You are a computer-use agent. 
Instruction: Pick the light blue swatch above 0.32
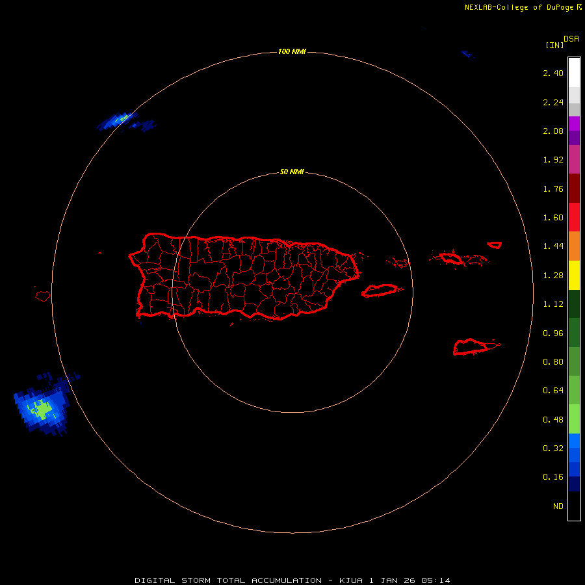(574, 441)
